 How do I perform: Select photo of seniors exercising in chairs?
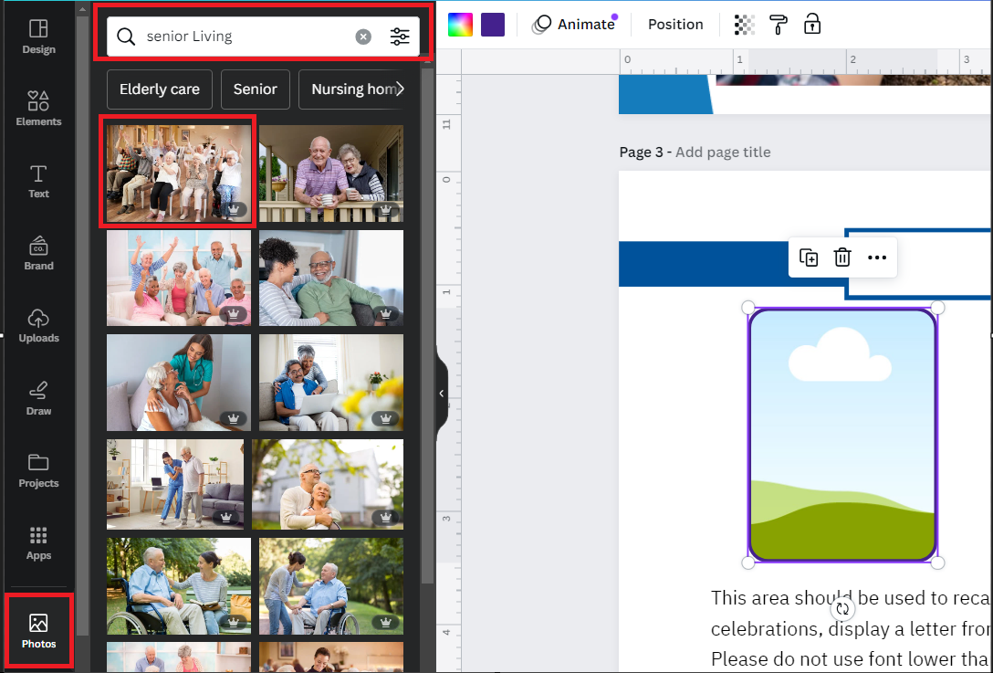(179, 173)
